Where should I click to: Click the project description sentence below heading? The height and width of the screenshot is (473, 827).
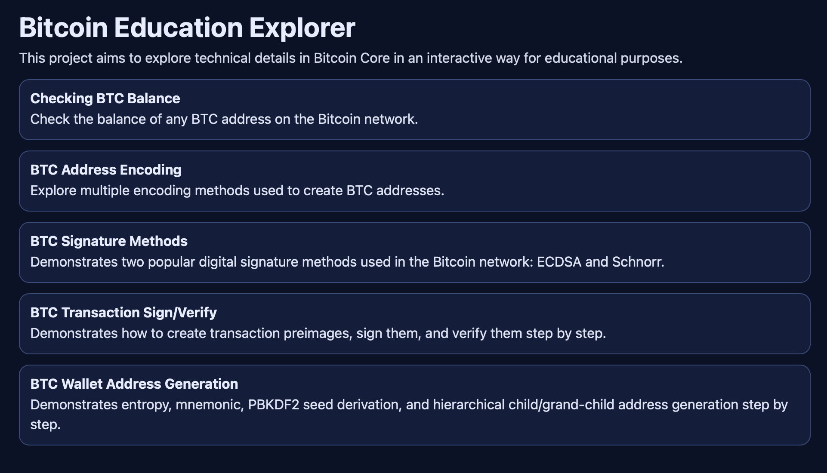point(351,58)
